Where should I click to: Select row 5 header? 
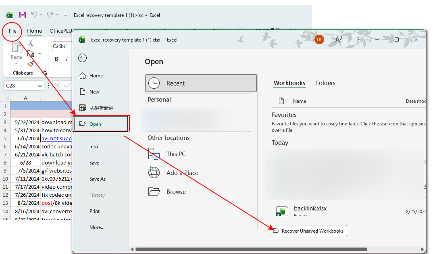click(x=5, y=138)
